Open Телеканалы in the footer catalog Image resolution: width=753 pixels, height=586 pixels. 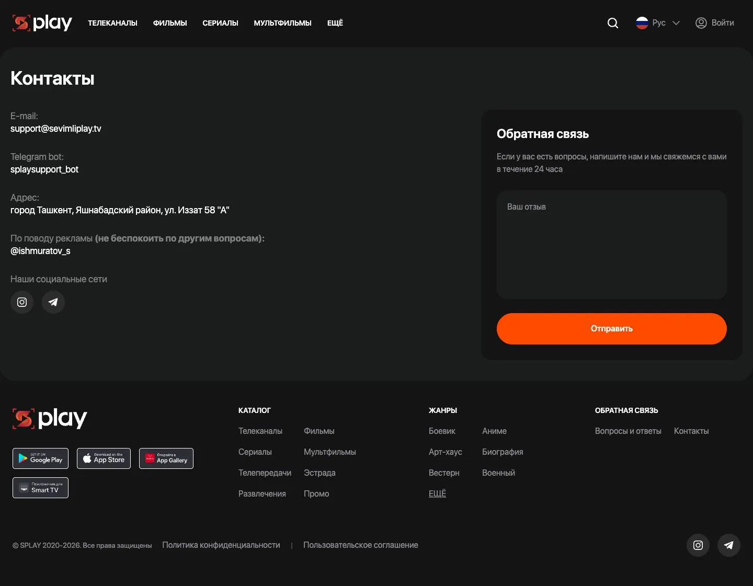point(260,431)
